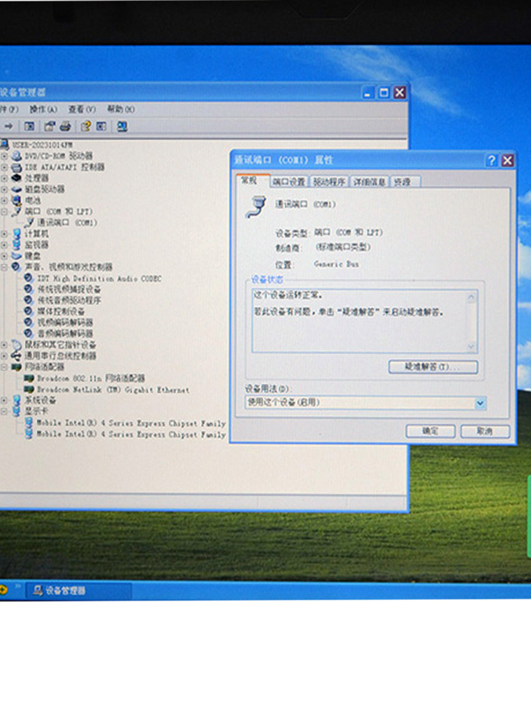Expand the 处理器 tree node
This screenshot has height=708, width=531.
[4, 178]
